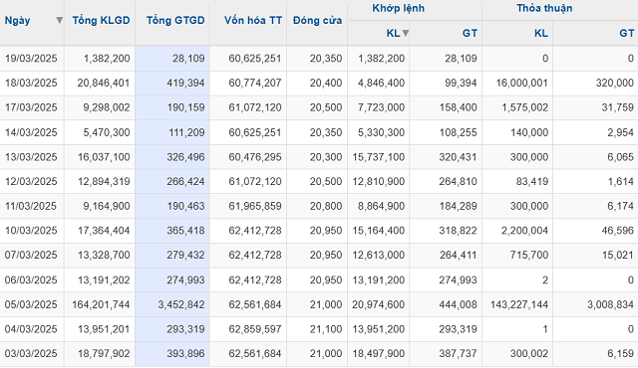
Task: Sort by Tổng KLGD column header
Action: click(101, 20)
